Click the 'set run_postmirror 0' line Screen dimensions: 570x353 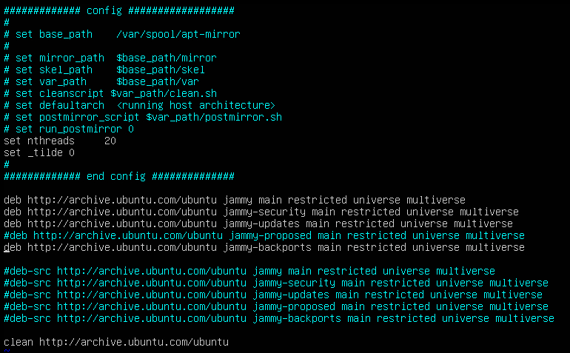click(x=69, y=129)
